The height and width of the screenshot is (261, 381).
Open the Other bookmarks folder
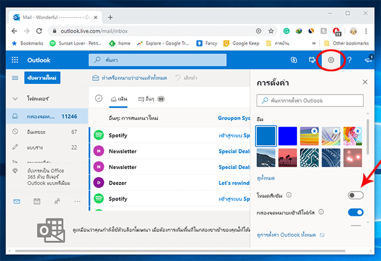click(346, 43)
